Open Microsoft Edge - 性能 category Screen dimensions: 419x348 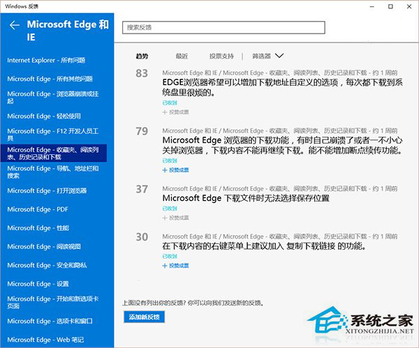pyautogui.click(x=38, y=228)
